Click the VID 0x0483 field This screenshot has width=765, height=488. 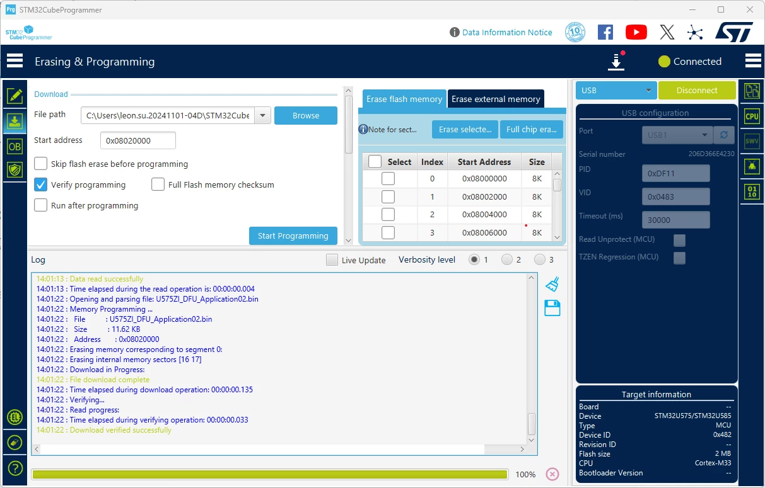point(676,196)
